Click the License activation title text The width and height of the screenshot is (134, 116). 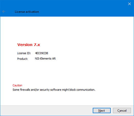point(27,12)
